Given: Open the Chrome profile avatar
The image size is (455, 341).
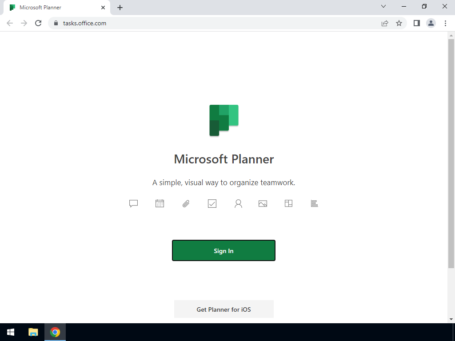Looking at the screenshot, I should tap(431, 23).
